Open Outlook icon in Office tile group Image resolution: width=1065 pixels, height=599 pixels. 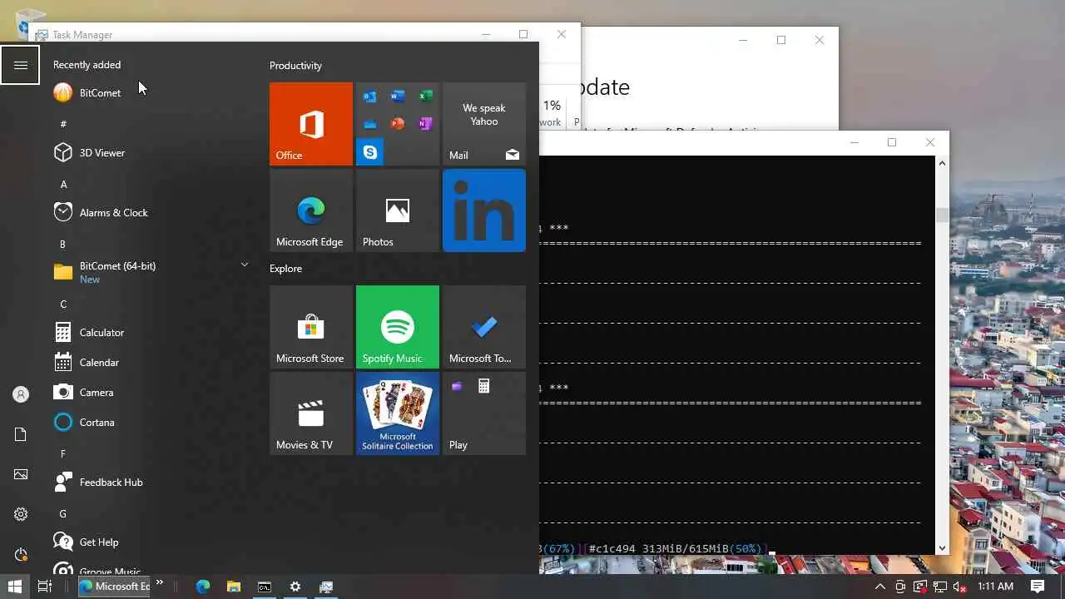tap(370, 97)
